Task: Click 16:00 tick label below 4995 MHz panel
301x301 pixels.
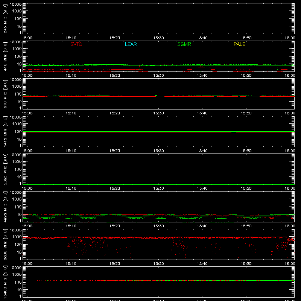Action: coord(290,226)
